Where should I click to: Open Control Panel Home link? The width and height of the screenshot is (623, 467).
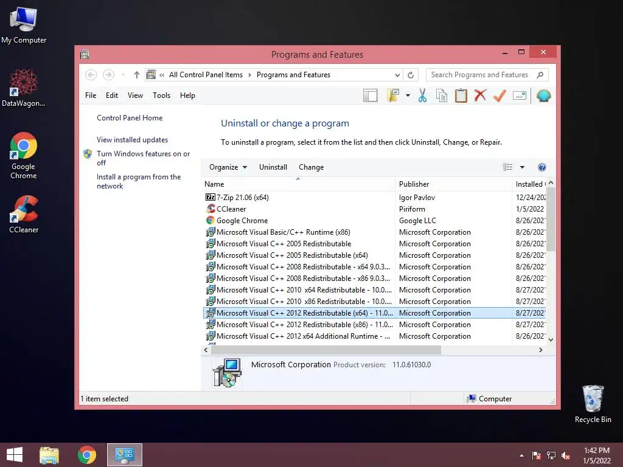pos(130,118)
